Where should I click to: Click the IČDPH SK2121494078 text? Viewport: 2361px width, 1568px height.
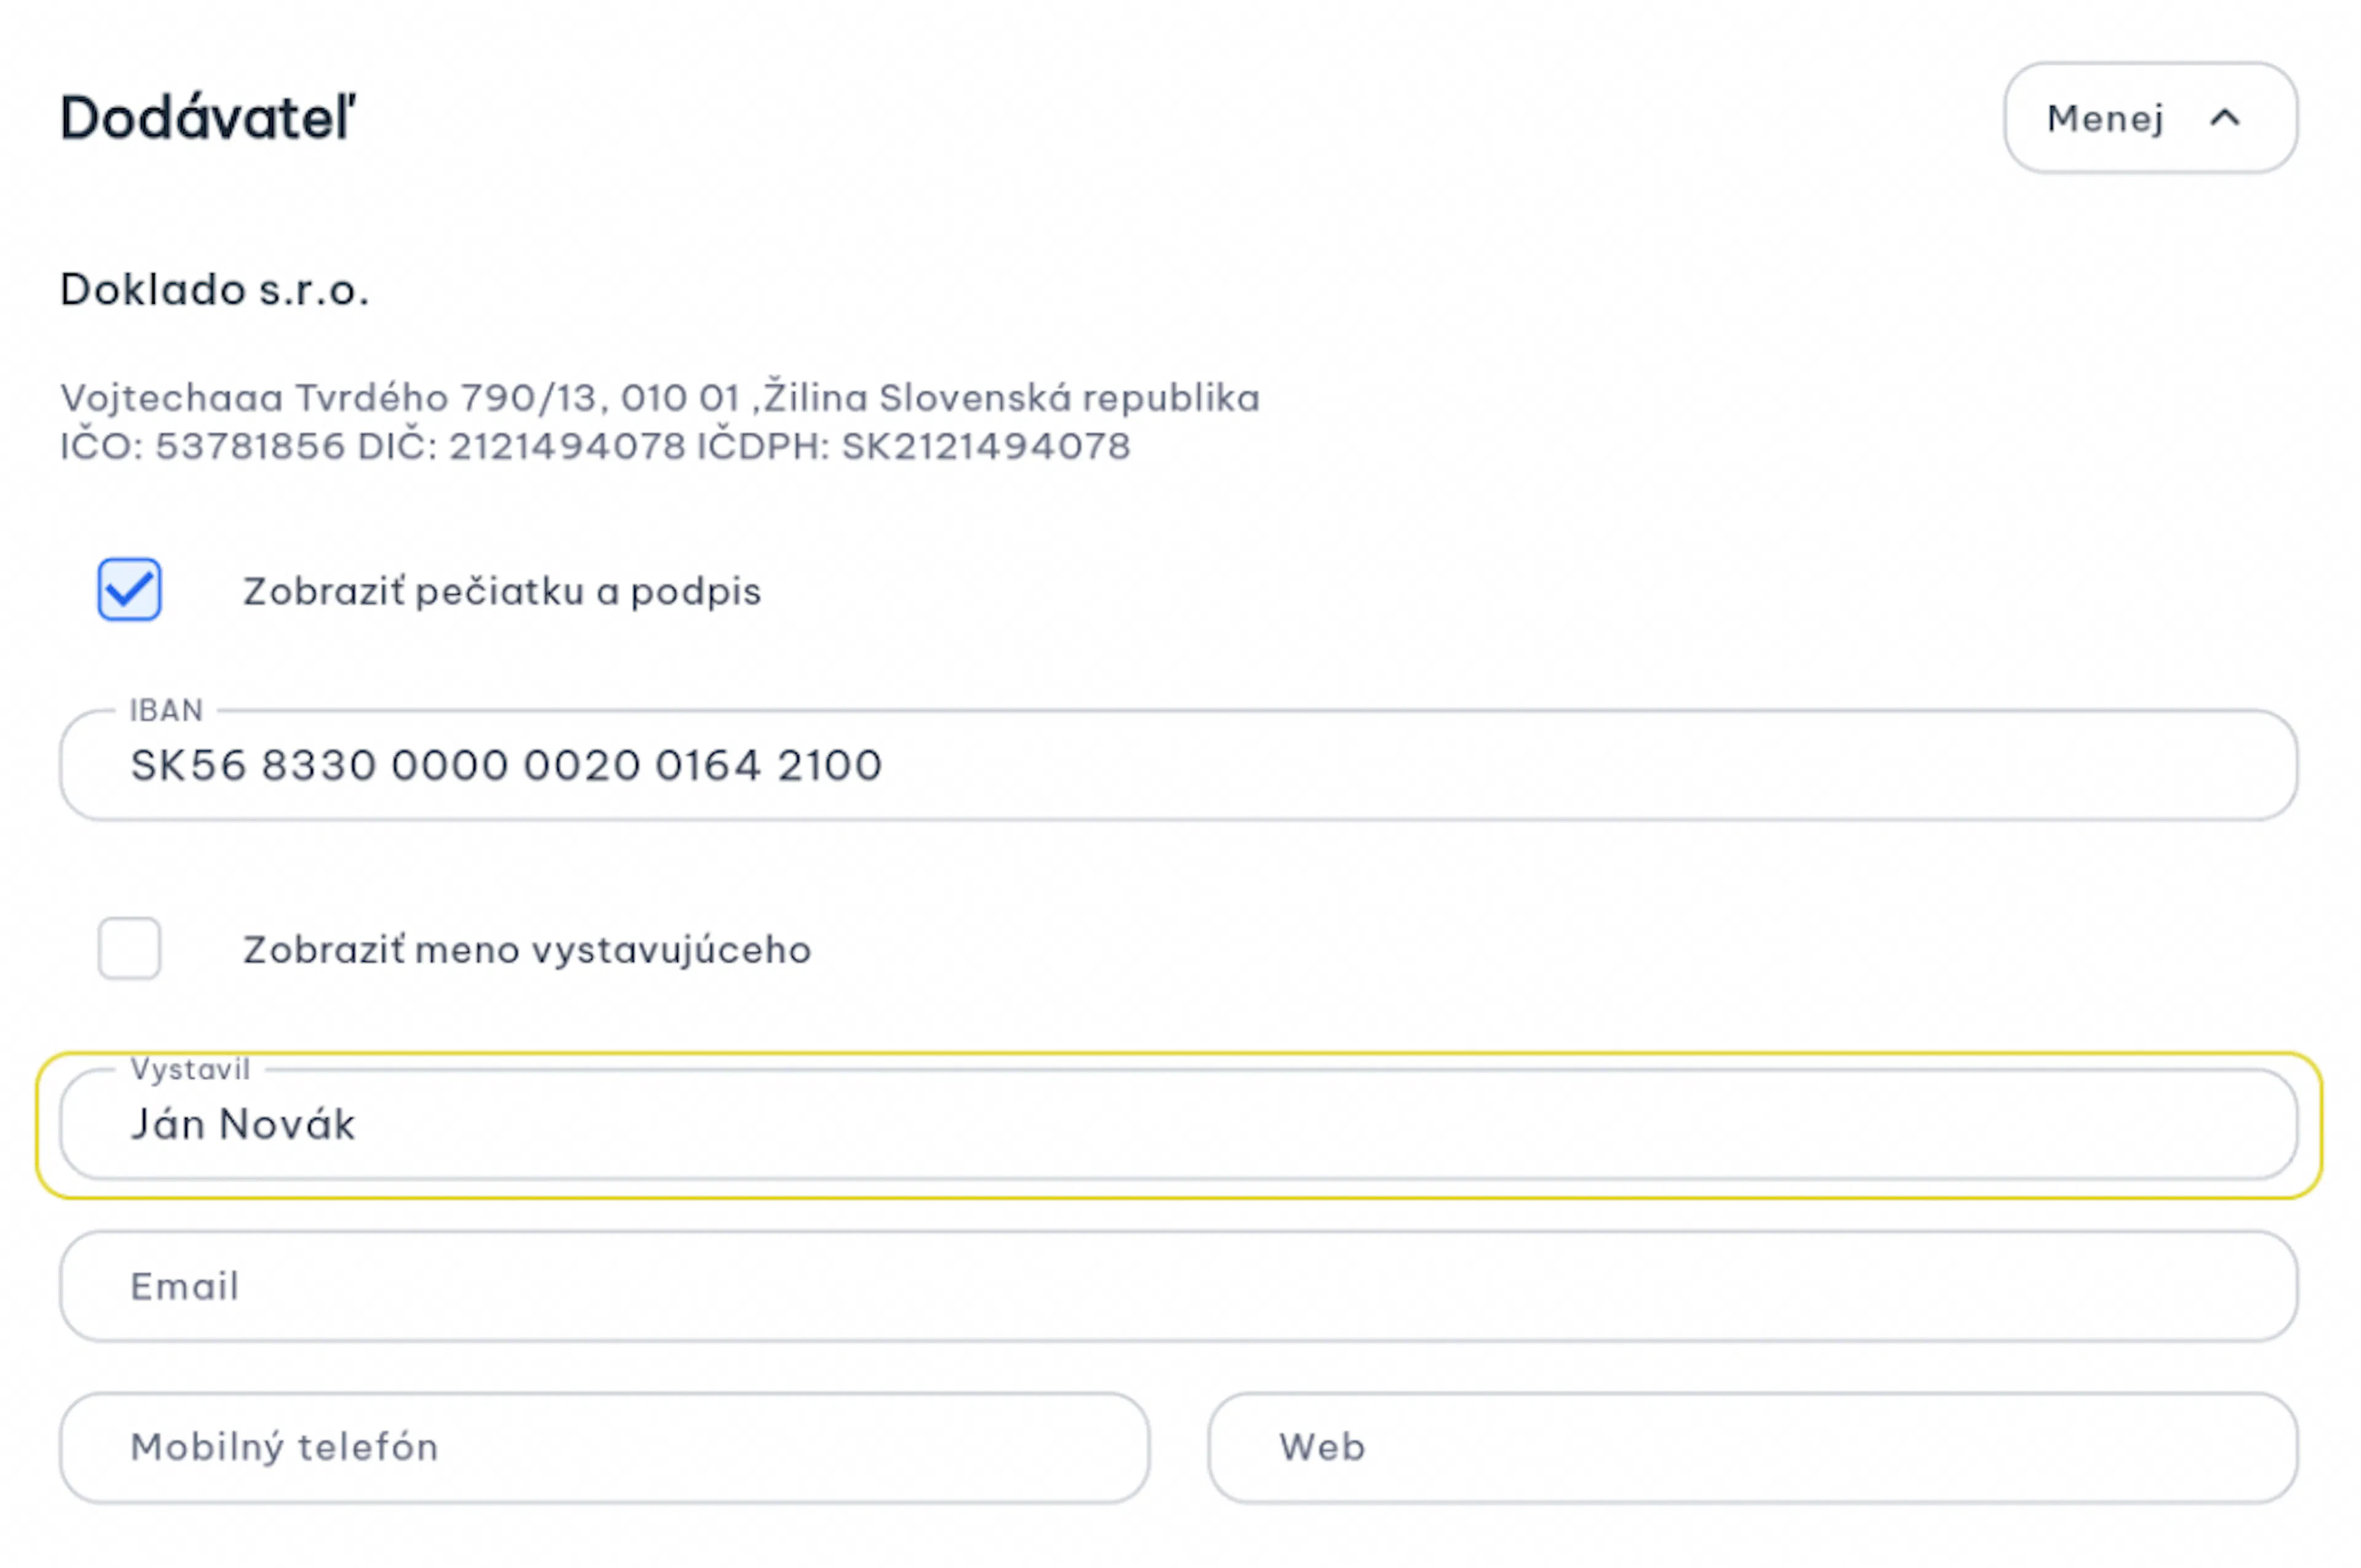pos(914,446)
